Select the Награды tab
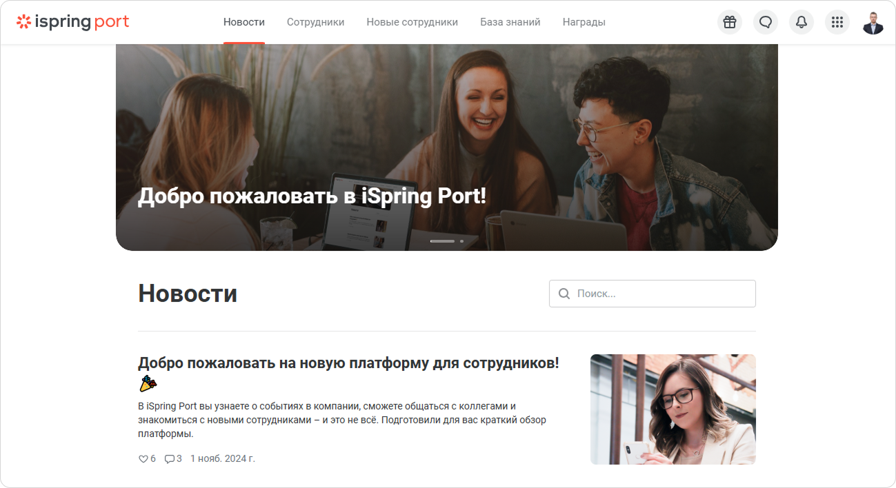 584,22
